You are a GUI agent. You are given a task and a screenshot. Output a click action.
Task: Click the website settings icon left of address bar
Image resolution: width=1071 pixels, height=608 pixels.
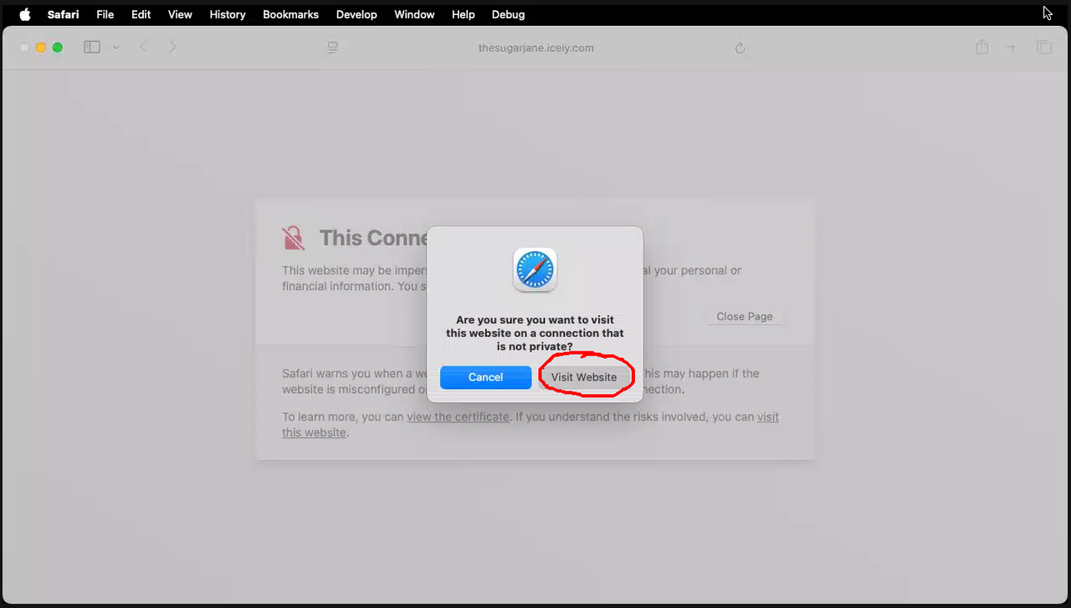click(x=331, y=48)
